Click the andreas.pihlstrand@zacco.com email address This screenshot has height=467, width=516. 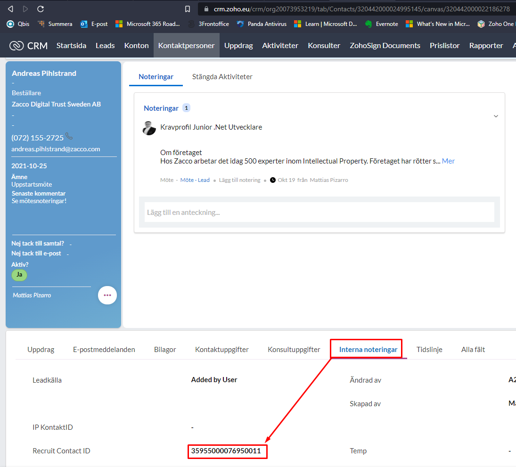[56, 149]
